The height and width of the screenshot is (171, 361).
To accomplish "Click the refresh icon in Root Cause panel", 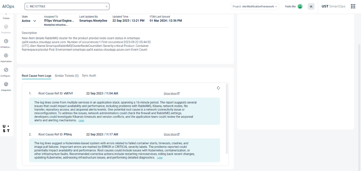I will (x=218, y=88).
